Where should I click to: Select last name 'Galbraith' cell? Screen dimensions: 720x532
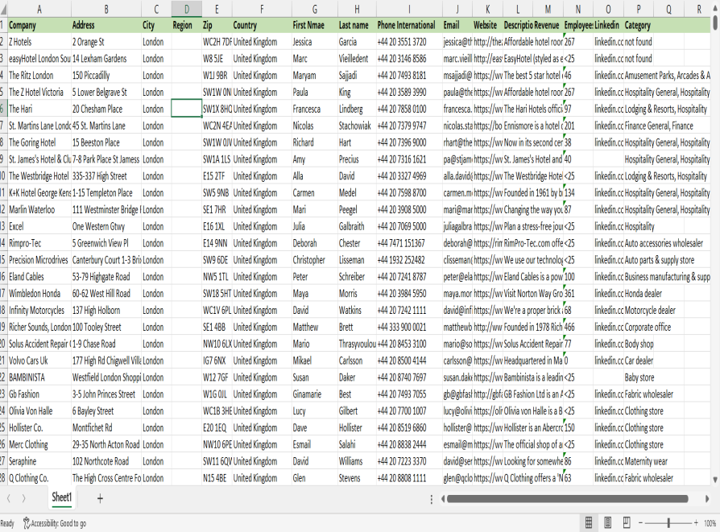click(x=357, y=226)
